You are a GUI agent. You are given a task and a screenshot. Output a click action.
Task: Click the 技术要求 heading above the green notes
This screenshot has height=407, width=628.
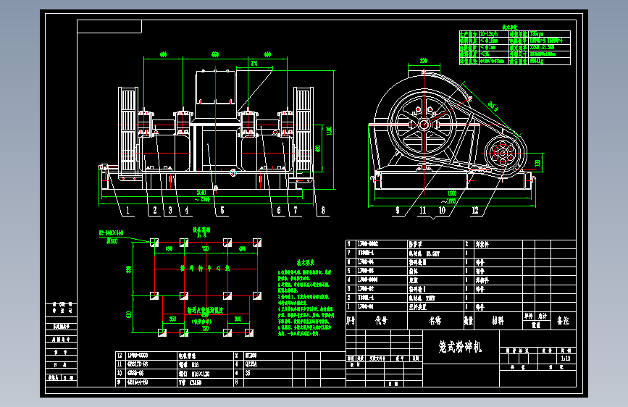(x=306, y=263)
